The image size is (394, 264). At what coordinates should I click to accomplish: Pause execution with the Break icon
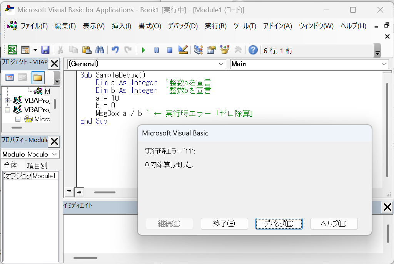point(157,50)
